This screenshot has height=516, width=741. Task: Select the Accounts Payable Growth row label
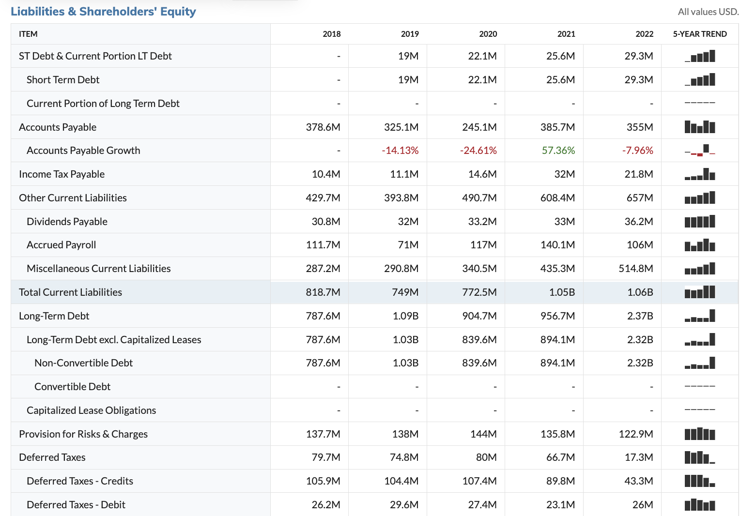83,151
